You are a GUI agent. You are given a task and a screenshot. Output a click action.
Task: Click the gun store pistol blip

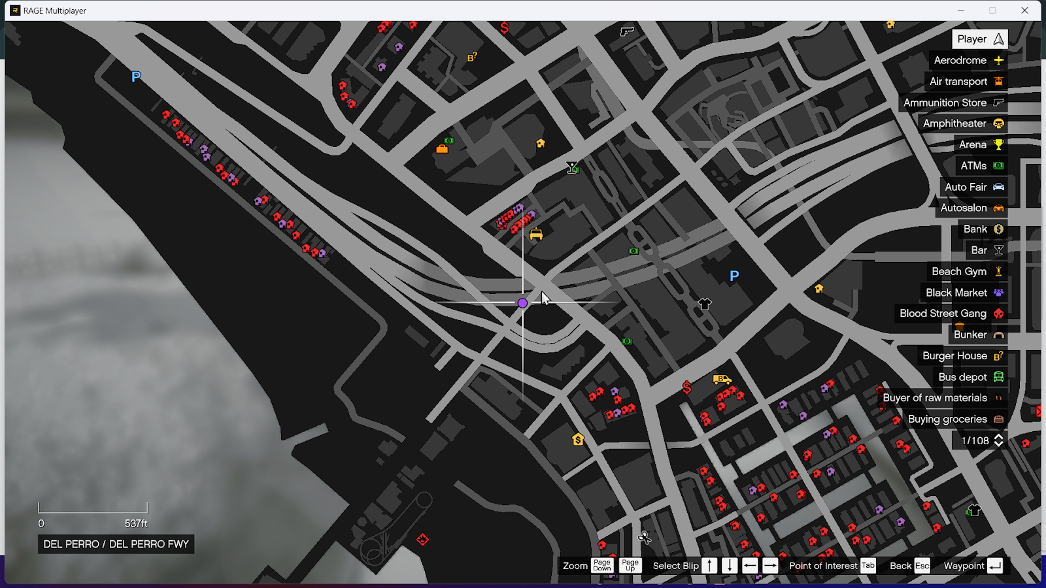[627, 31]
